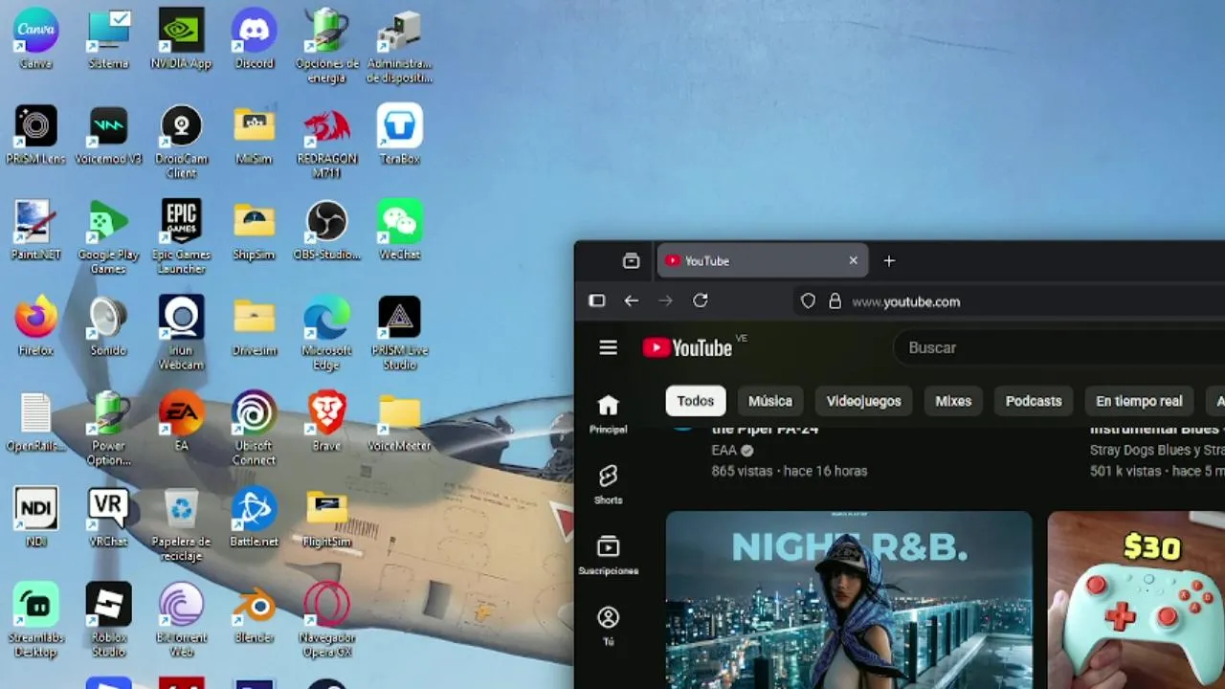Viewport: 1225px width, 689px height.
Task: Open the OpenRails text file
Action: tap(36, 422)
